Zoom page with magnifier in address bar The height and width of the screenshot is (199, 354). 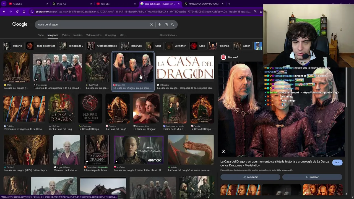click(255, 12)
